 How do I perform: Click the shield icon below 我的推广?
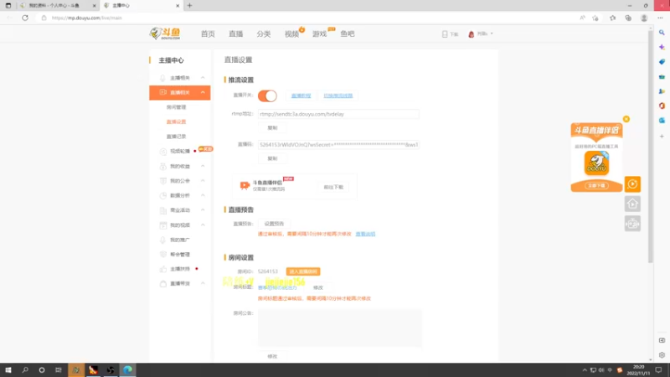[x=162, y=255]
